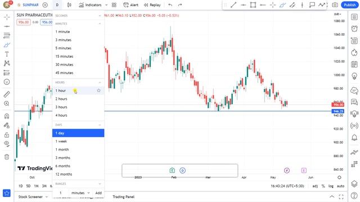This screenshot has width=360, height=202.
Task: Open the INR currency dropdown
Action: [337, 14]
